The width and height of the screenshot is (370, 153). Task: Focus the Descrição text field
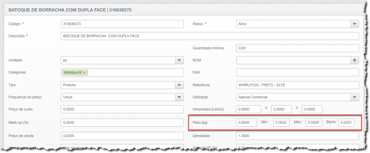[209, 36]
